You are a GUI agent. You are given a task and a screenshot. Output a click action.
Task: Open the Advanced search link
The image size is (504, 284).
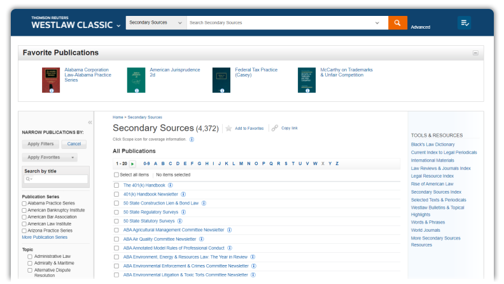click(421, 27)
